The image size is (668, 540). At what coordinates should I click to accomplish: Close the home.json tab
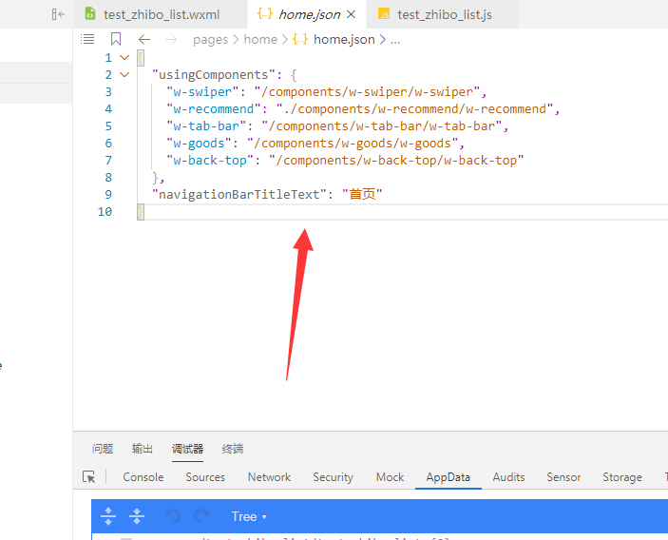pyautogui.click(x=351, y=14)
